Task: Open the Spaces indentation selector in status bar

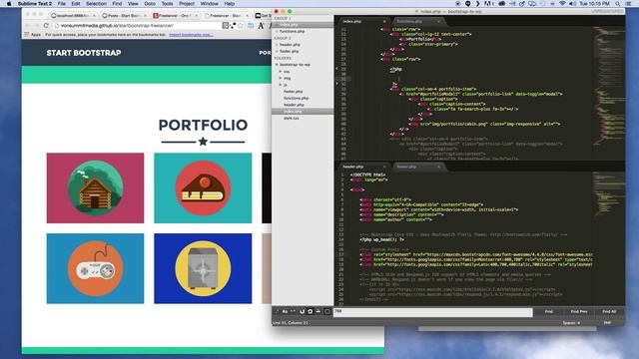Action: (571, 323)
